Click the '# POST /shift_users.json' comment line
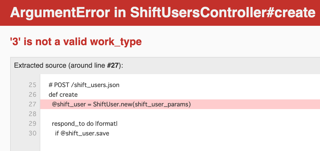The image size is (320, 151). click(x=84, y=85)
